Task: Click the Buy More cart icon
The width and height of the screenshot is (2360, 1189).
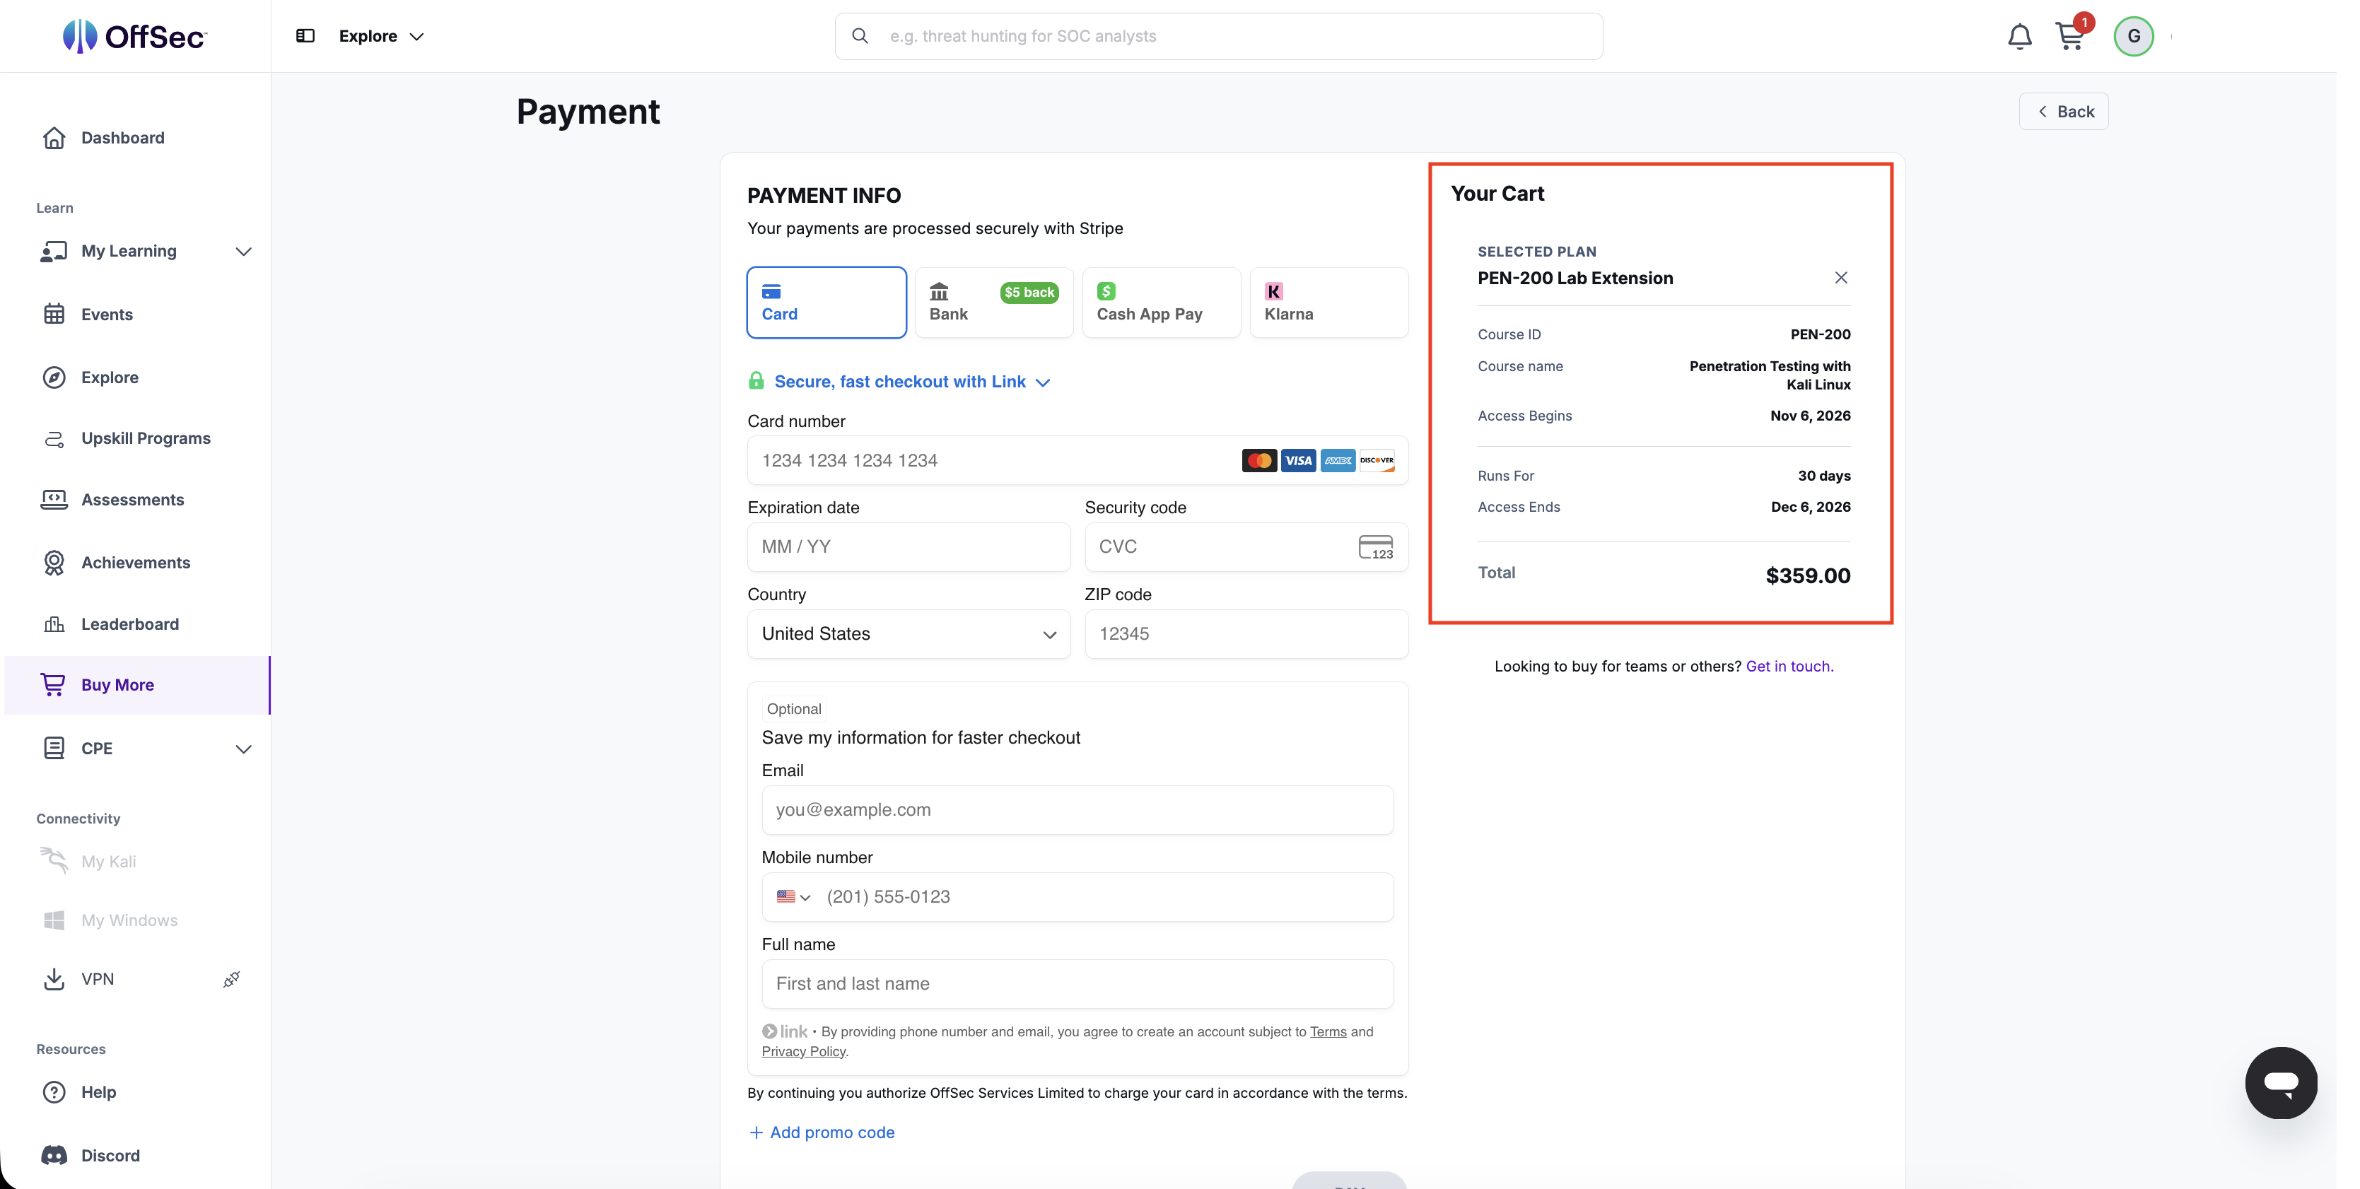Action: pos(53,684)
